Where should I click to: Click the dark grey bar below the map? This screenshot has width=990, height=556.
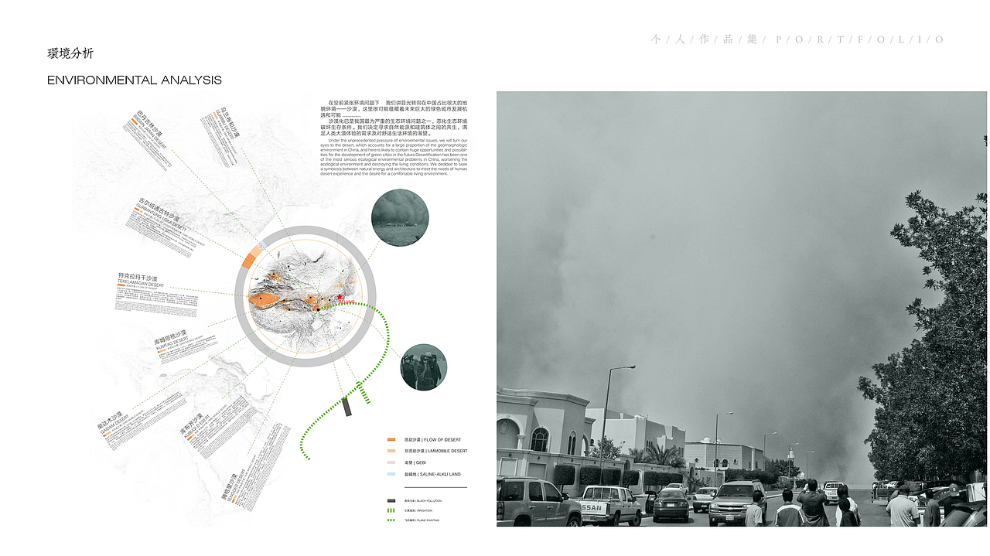[x=347, y=408]
